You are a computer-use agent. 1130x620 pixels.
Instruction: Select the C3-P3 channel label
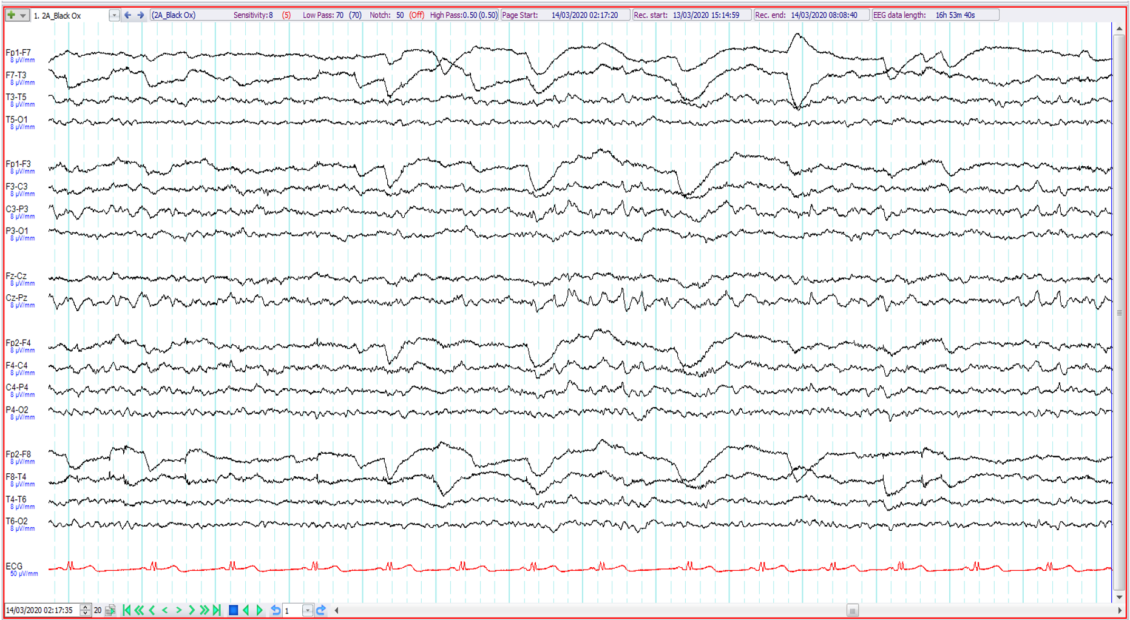click(17, 209)
